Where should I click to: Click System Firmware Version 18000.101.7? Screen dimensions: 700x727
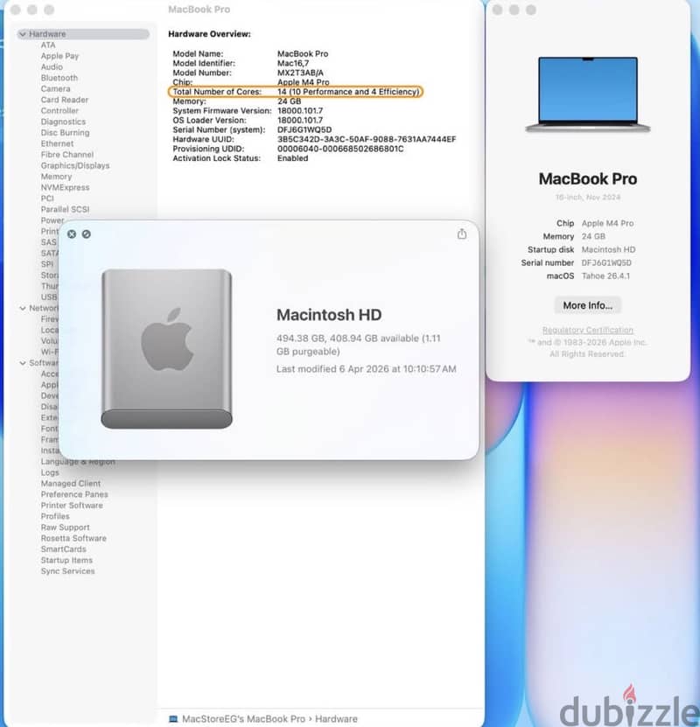click(x=300, y=111)
